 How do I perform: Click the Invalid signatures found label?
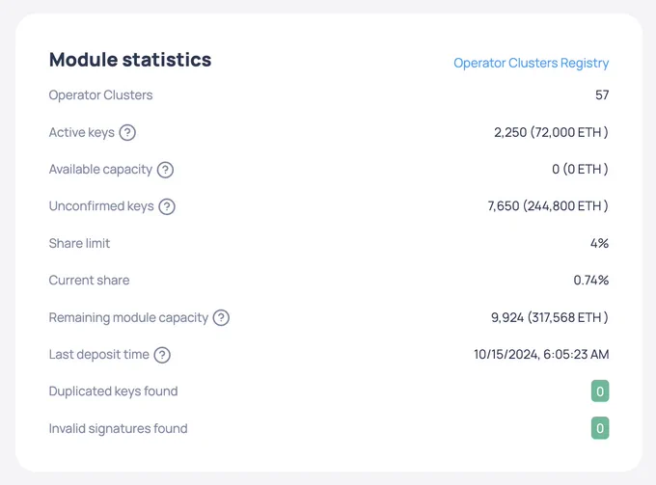click(119, 428)
